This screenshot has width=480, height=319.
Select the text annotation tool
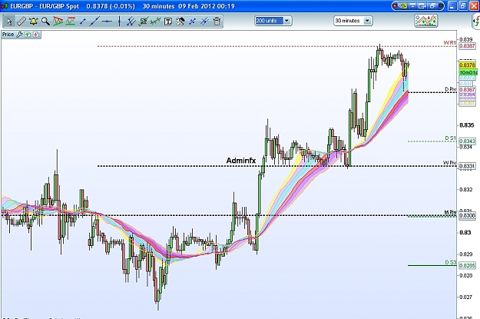(x=167, y=22)
